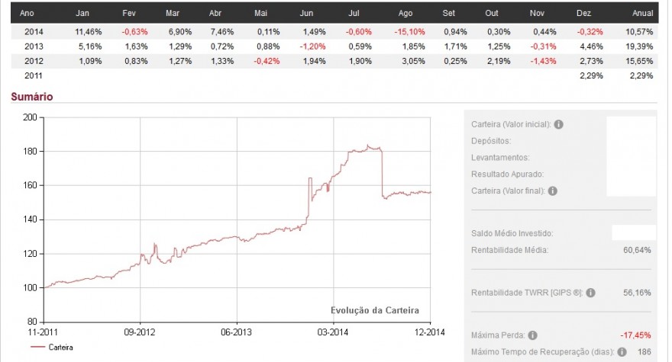Select the Anual column header
The image size is (672, 362).
642,13
